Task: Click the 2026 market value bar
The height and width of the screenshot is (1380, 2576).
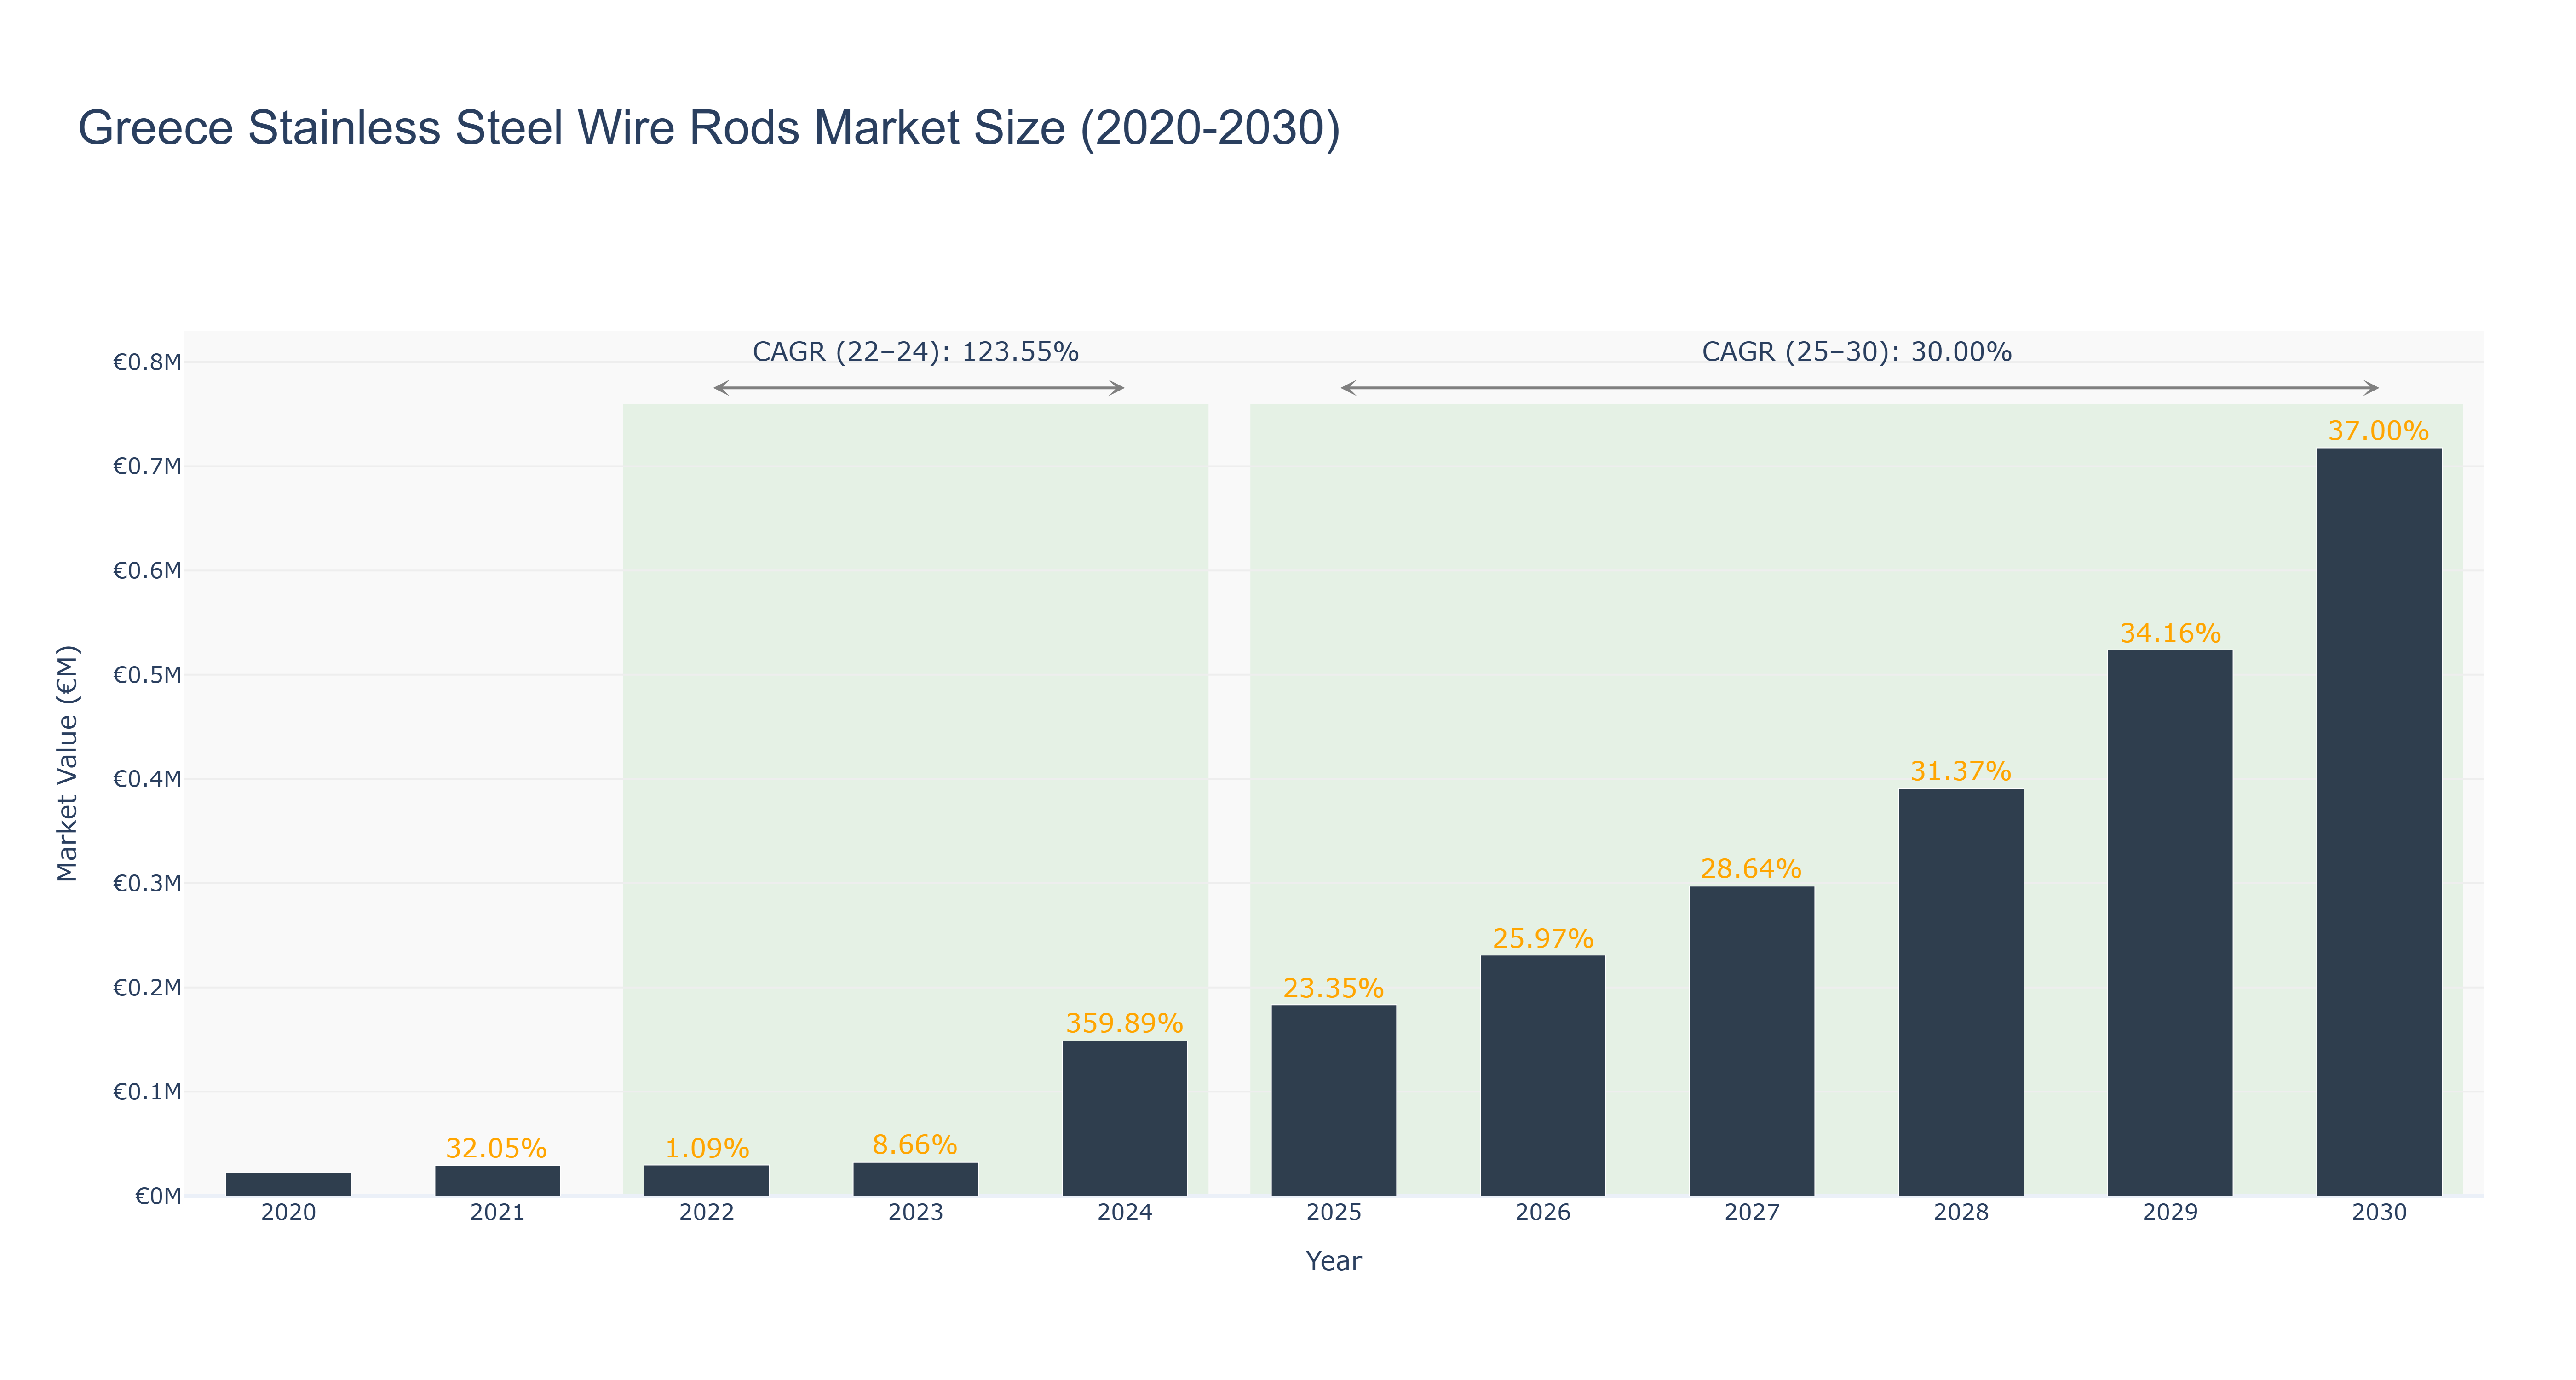Action: [x=1542, y=1076]
